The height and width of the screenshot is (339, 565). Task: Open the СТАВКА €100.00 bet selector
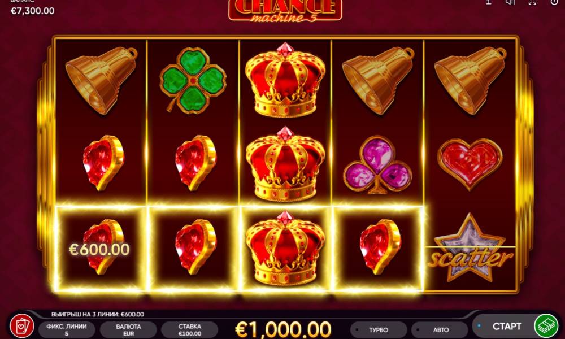click(x=189, y=329)
